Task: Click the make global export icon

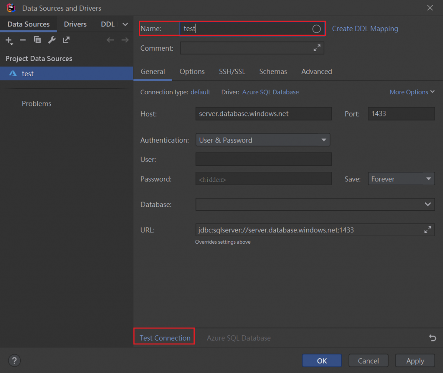Action: 66,40
